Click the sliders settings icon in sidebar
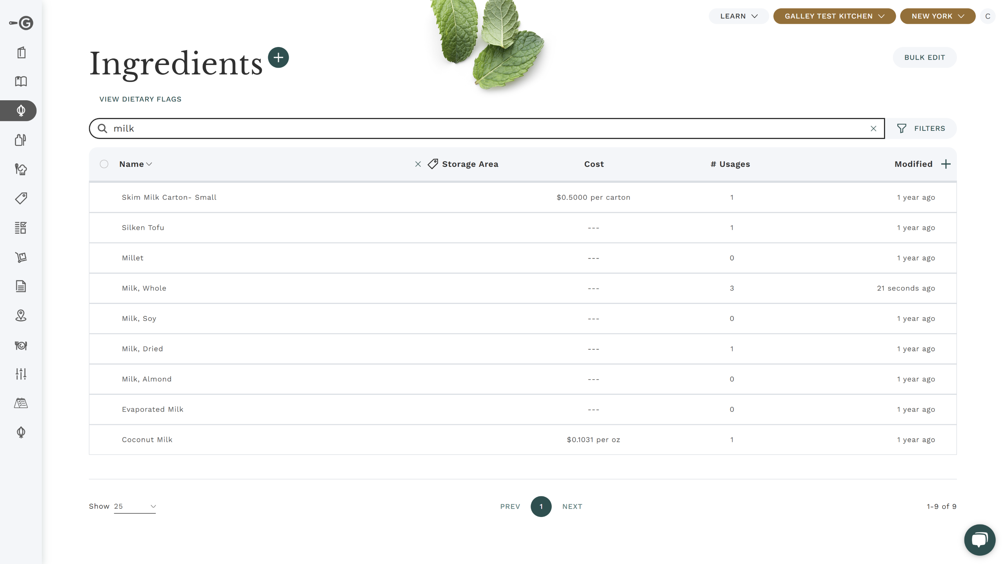The width and height of the screenshot is (1004, 564). point(21,374)
